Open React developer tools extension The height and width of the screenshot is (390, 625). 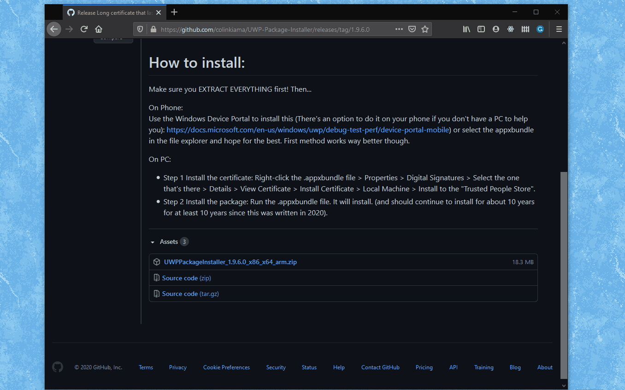(x=511, y=29)
